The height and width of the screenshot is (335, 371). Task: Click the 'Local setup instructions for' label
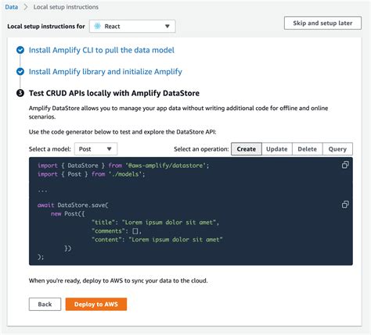46,27
